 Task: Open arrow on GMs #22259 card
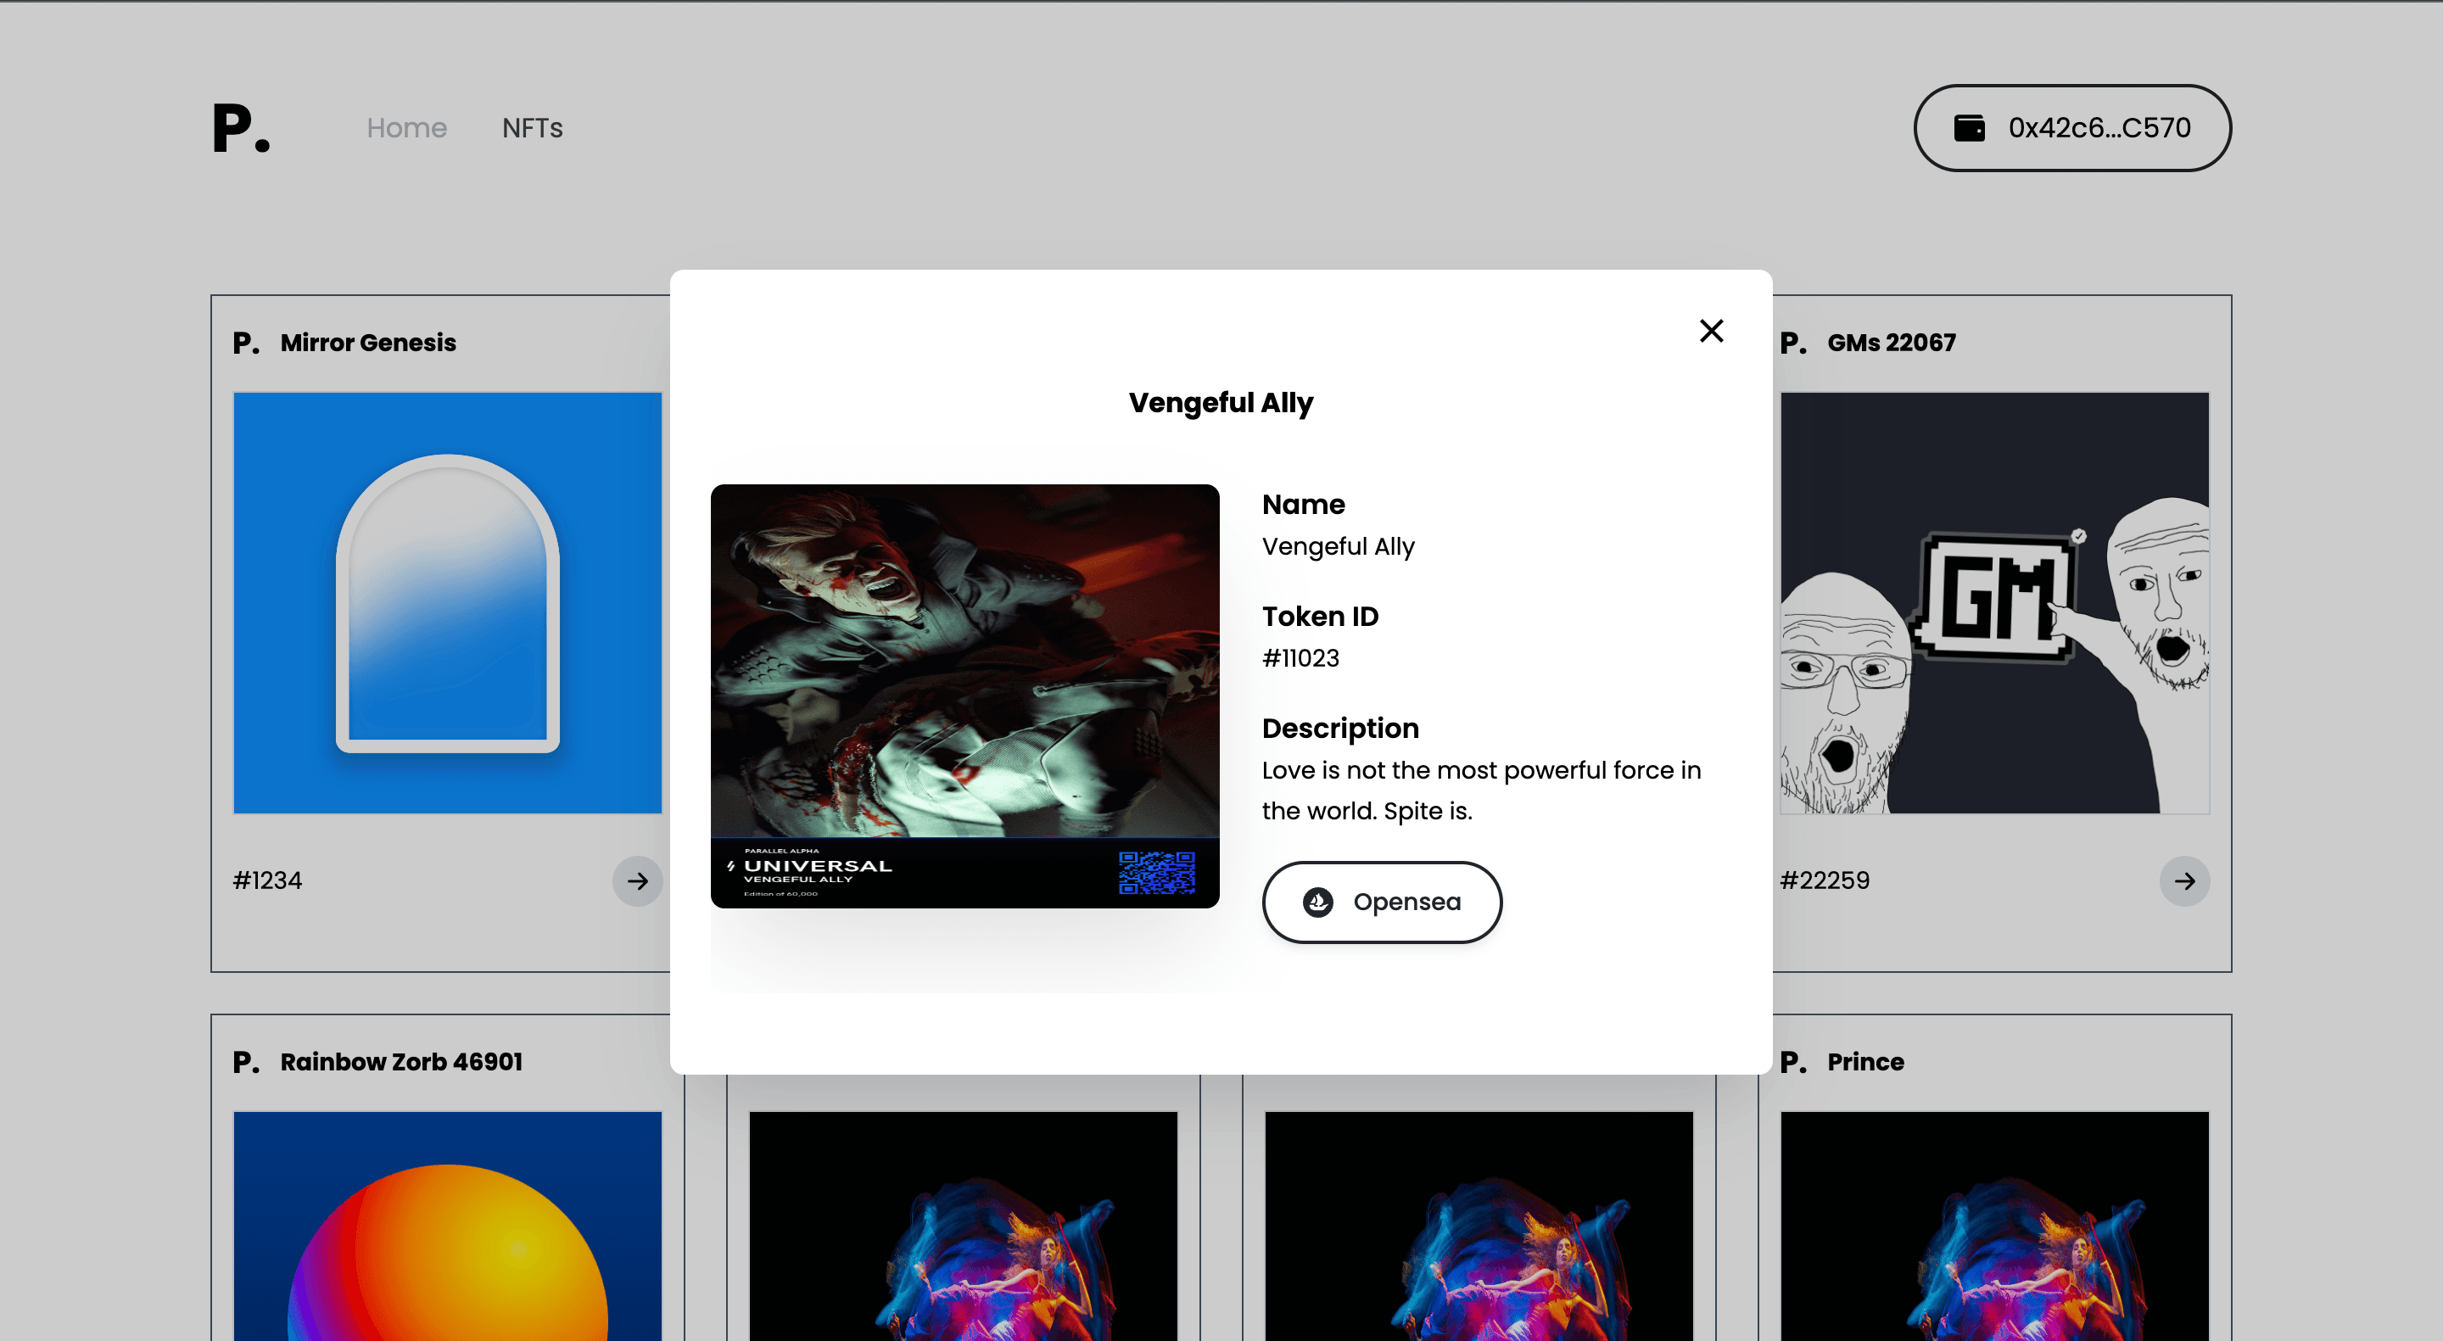[2184, 881]
